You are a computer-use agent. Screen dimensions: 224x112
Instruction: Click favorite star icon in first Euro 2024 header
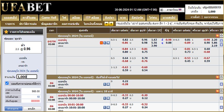pos(218,36)
